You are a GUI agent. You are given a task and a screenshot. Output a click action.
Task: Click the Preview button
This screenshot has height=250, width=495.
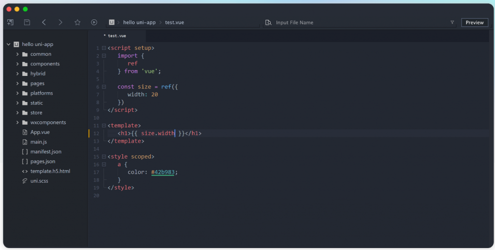click(475, 22)
